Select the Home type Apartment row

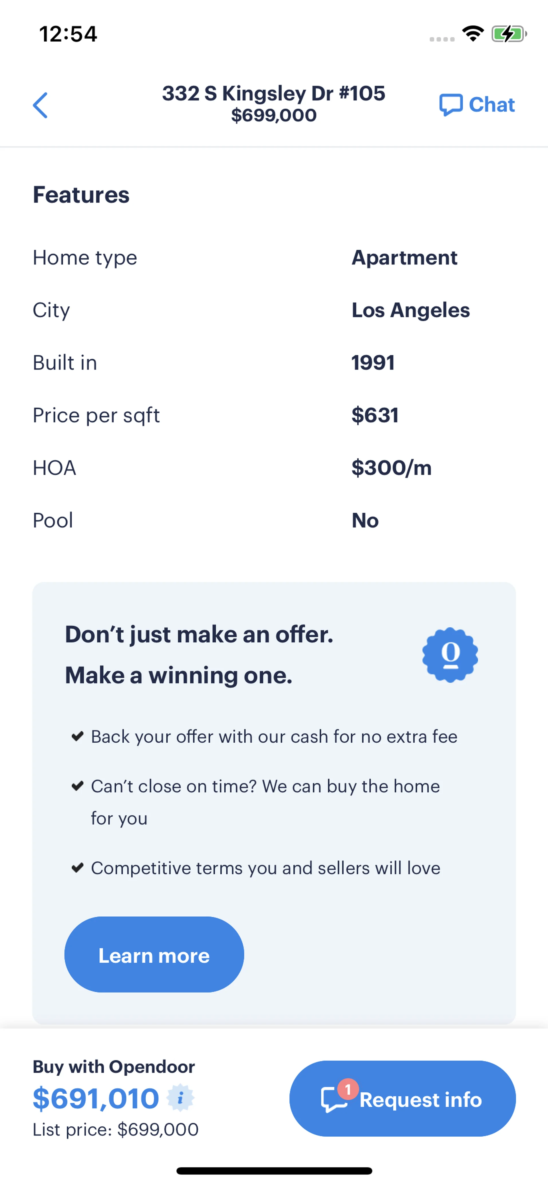click(x=273, y=257)
